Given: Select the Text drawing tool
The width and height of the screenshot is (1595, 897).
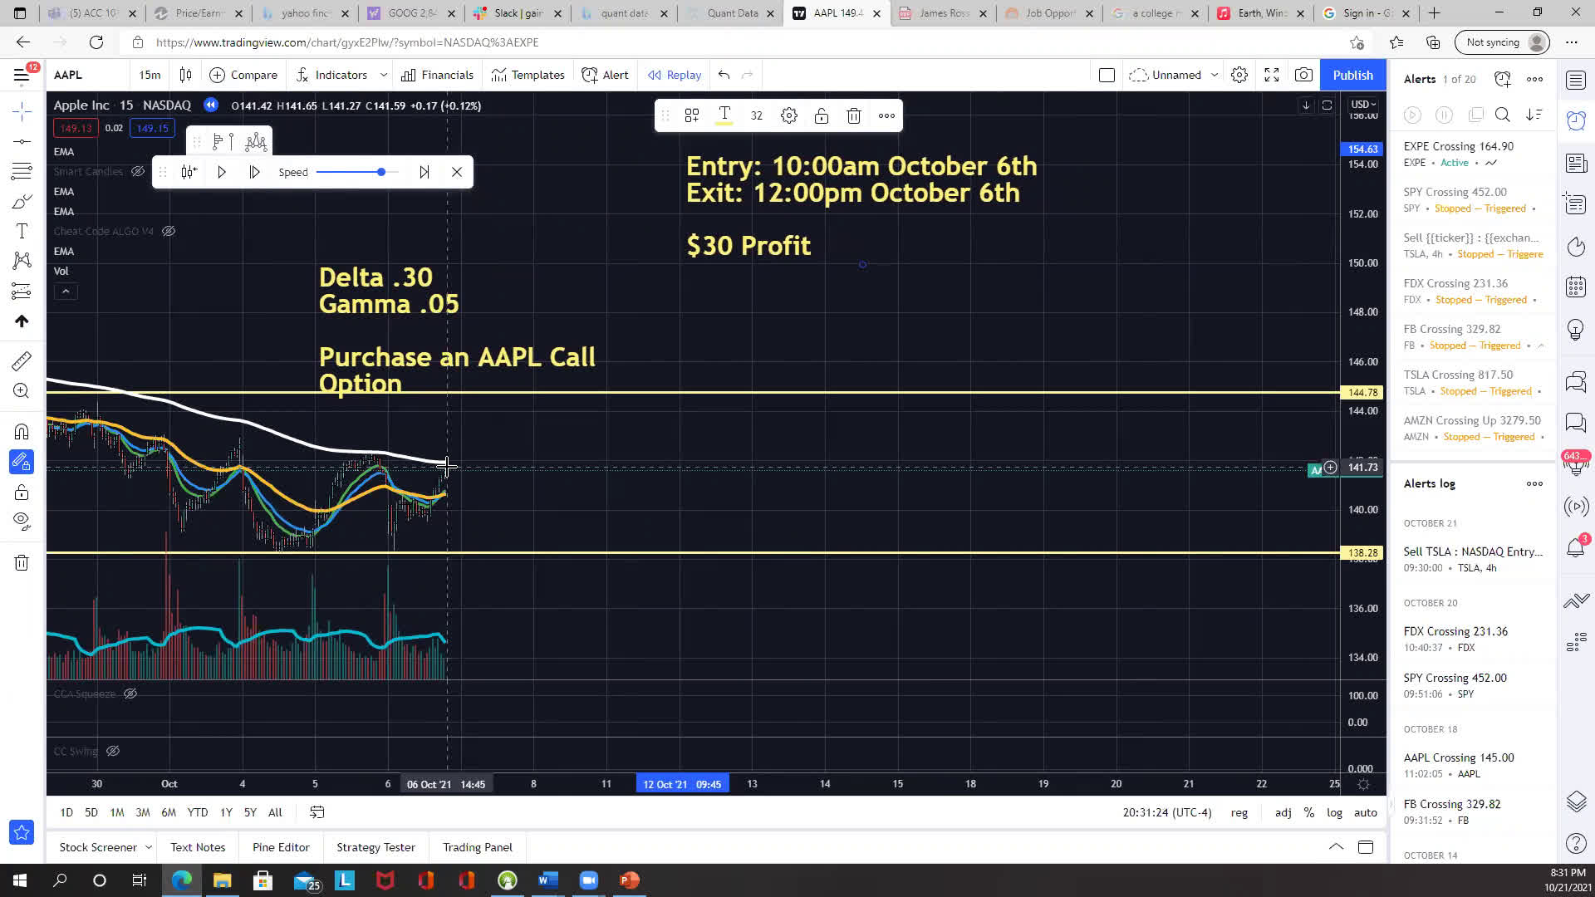Looking at the screenshot, I should (22, 231).
